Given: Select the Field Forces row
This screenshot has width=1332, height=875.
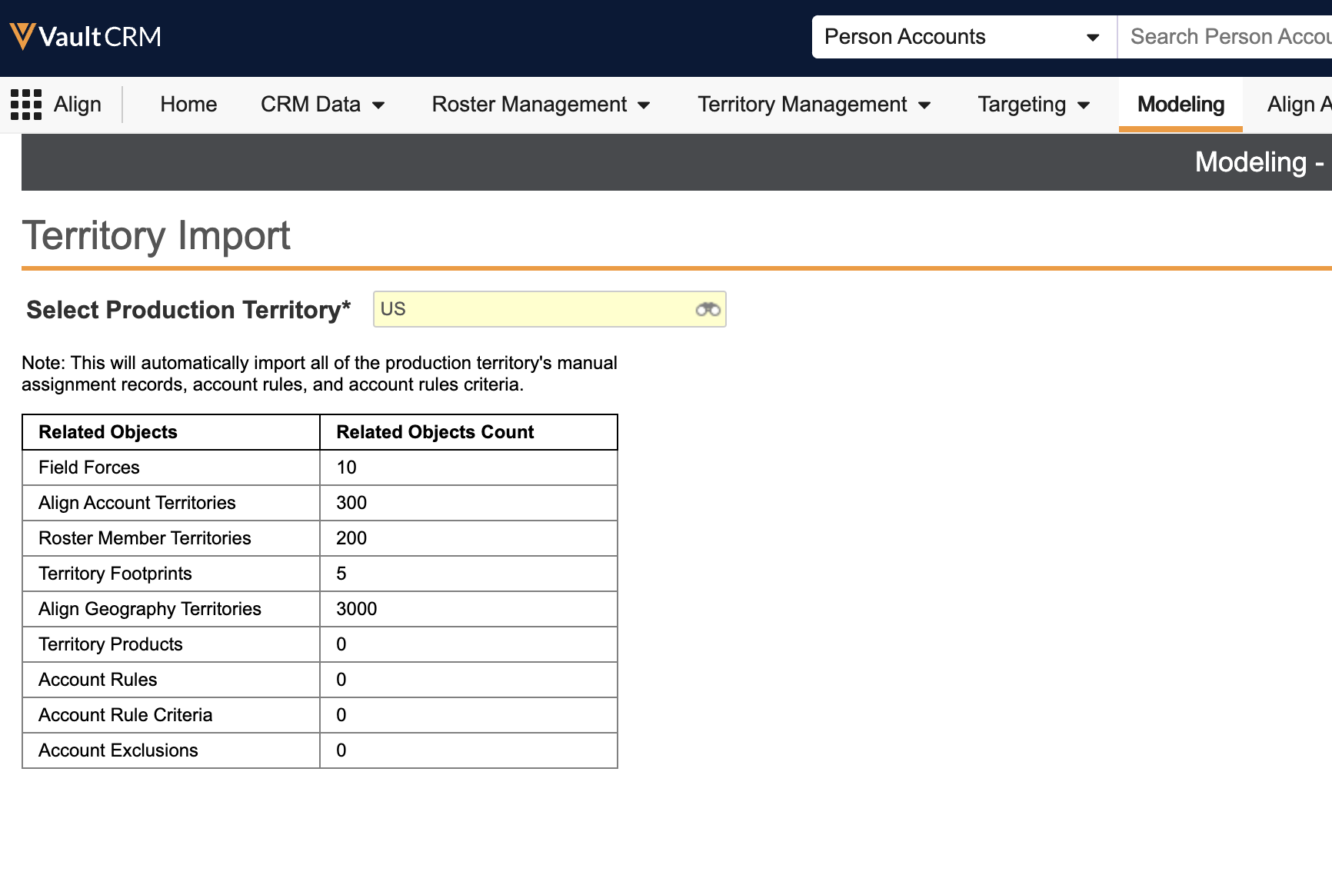Looking at the screenshot, I should (x=89, y=467).
